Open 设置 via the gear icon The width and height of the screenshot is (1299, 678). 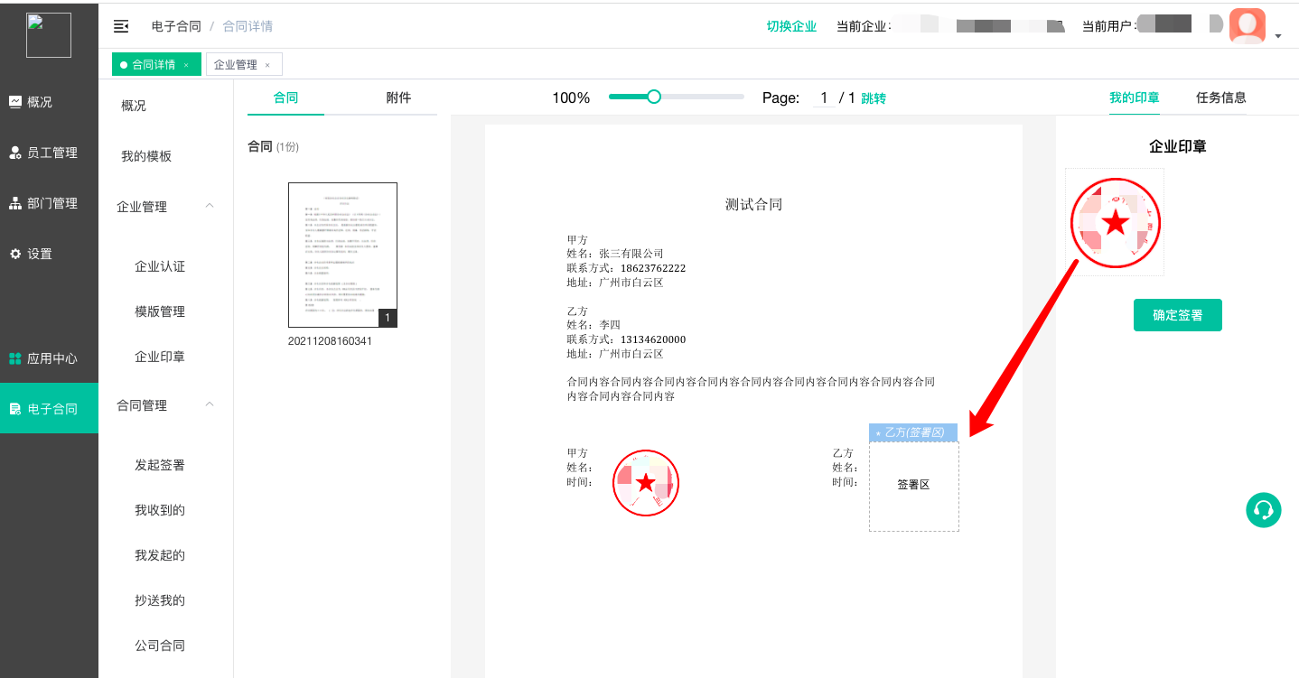click(x=15, y=254)
